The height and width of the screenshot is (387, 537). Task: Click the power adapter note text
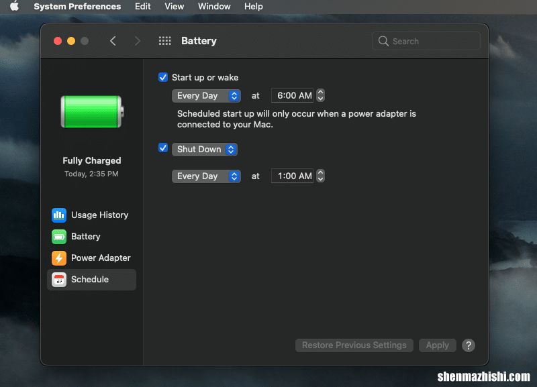pyautogui.click(x=296, y=119)
